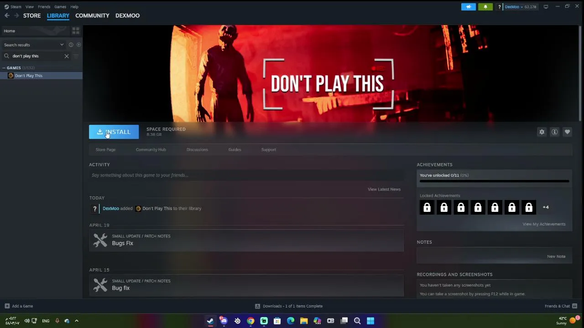Open Microsoft Edge from the taskbar

(x=291, y=321)
